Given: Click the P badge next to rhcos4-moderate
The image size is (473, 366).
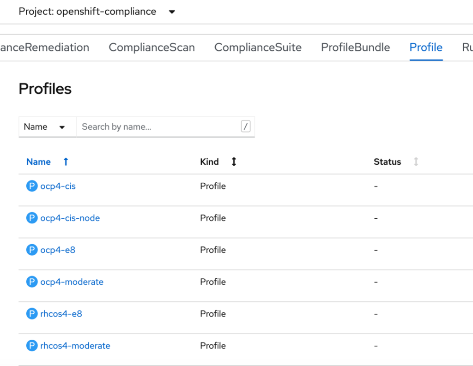Looking at the screenshot, I should coord(32,346).
